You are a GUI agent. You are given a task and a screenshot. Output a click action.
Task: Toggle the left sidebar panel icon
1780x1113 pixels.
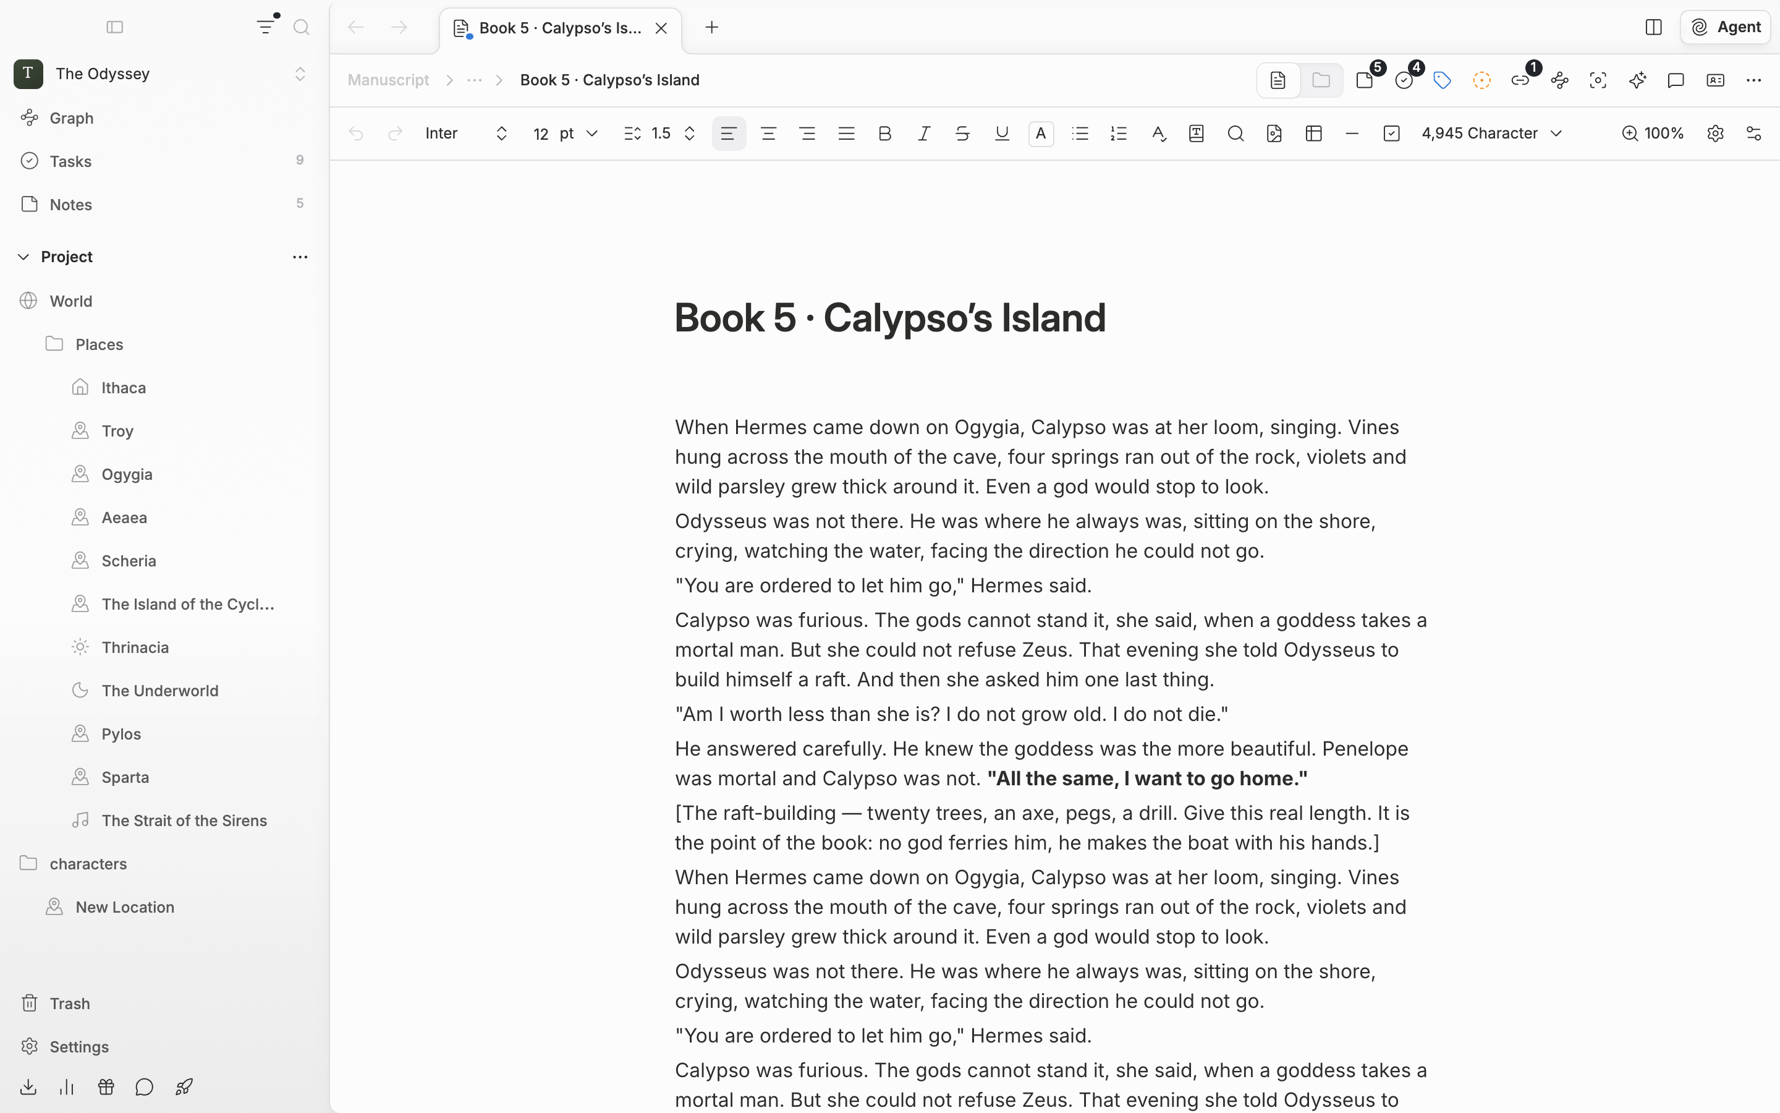(x=115, y=27)
